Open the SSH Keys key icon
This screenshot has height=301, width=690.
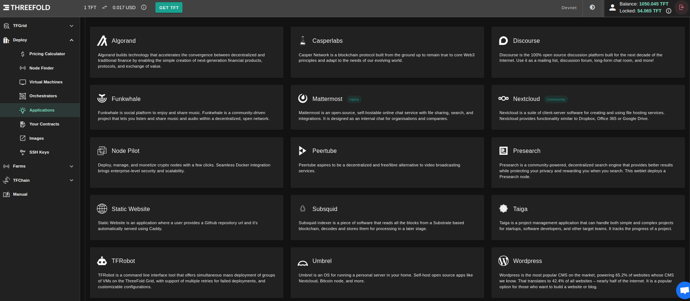(x=23, y=152)
